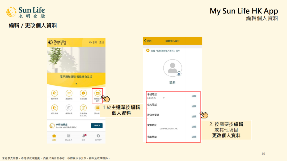
Task: Click slide heading 編輯 / 更改個人資料
Action: (x=33, y=25)
